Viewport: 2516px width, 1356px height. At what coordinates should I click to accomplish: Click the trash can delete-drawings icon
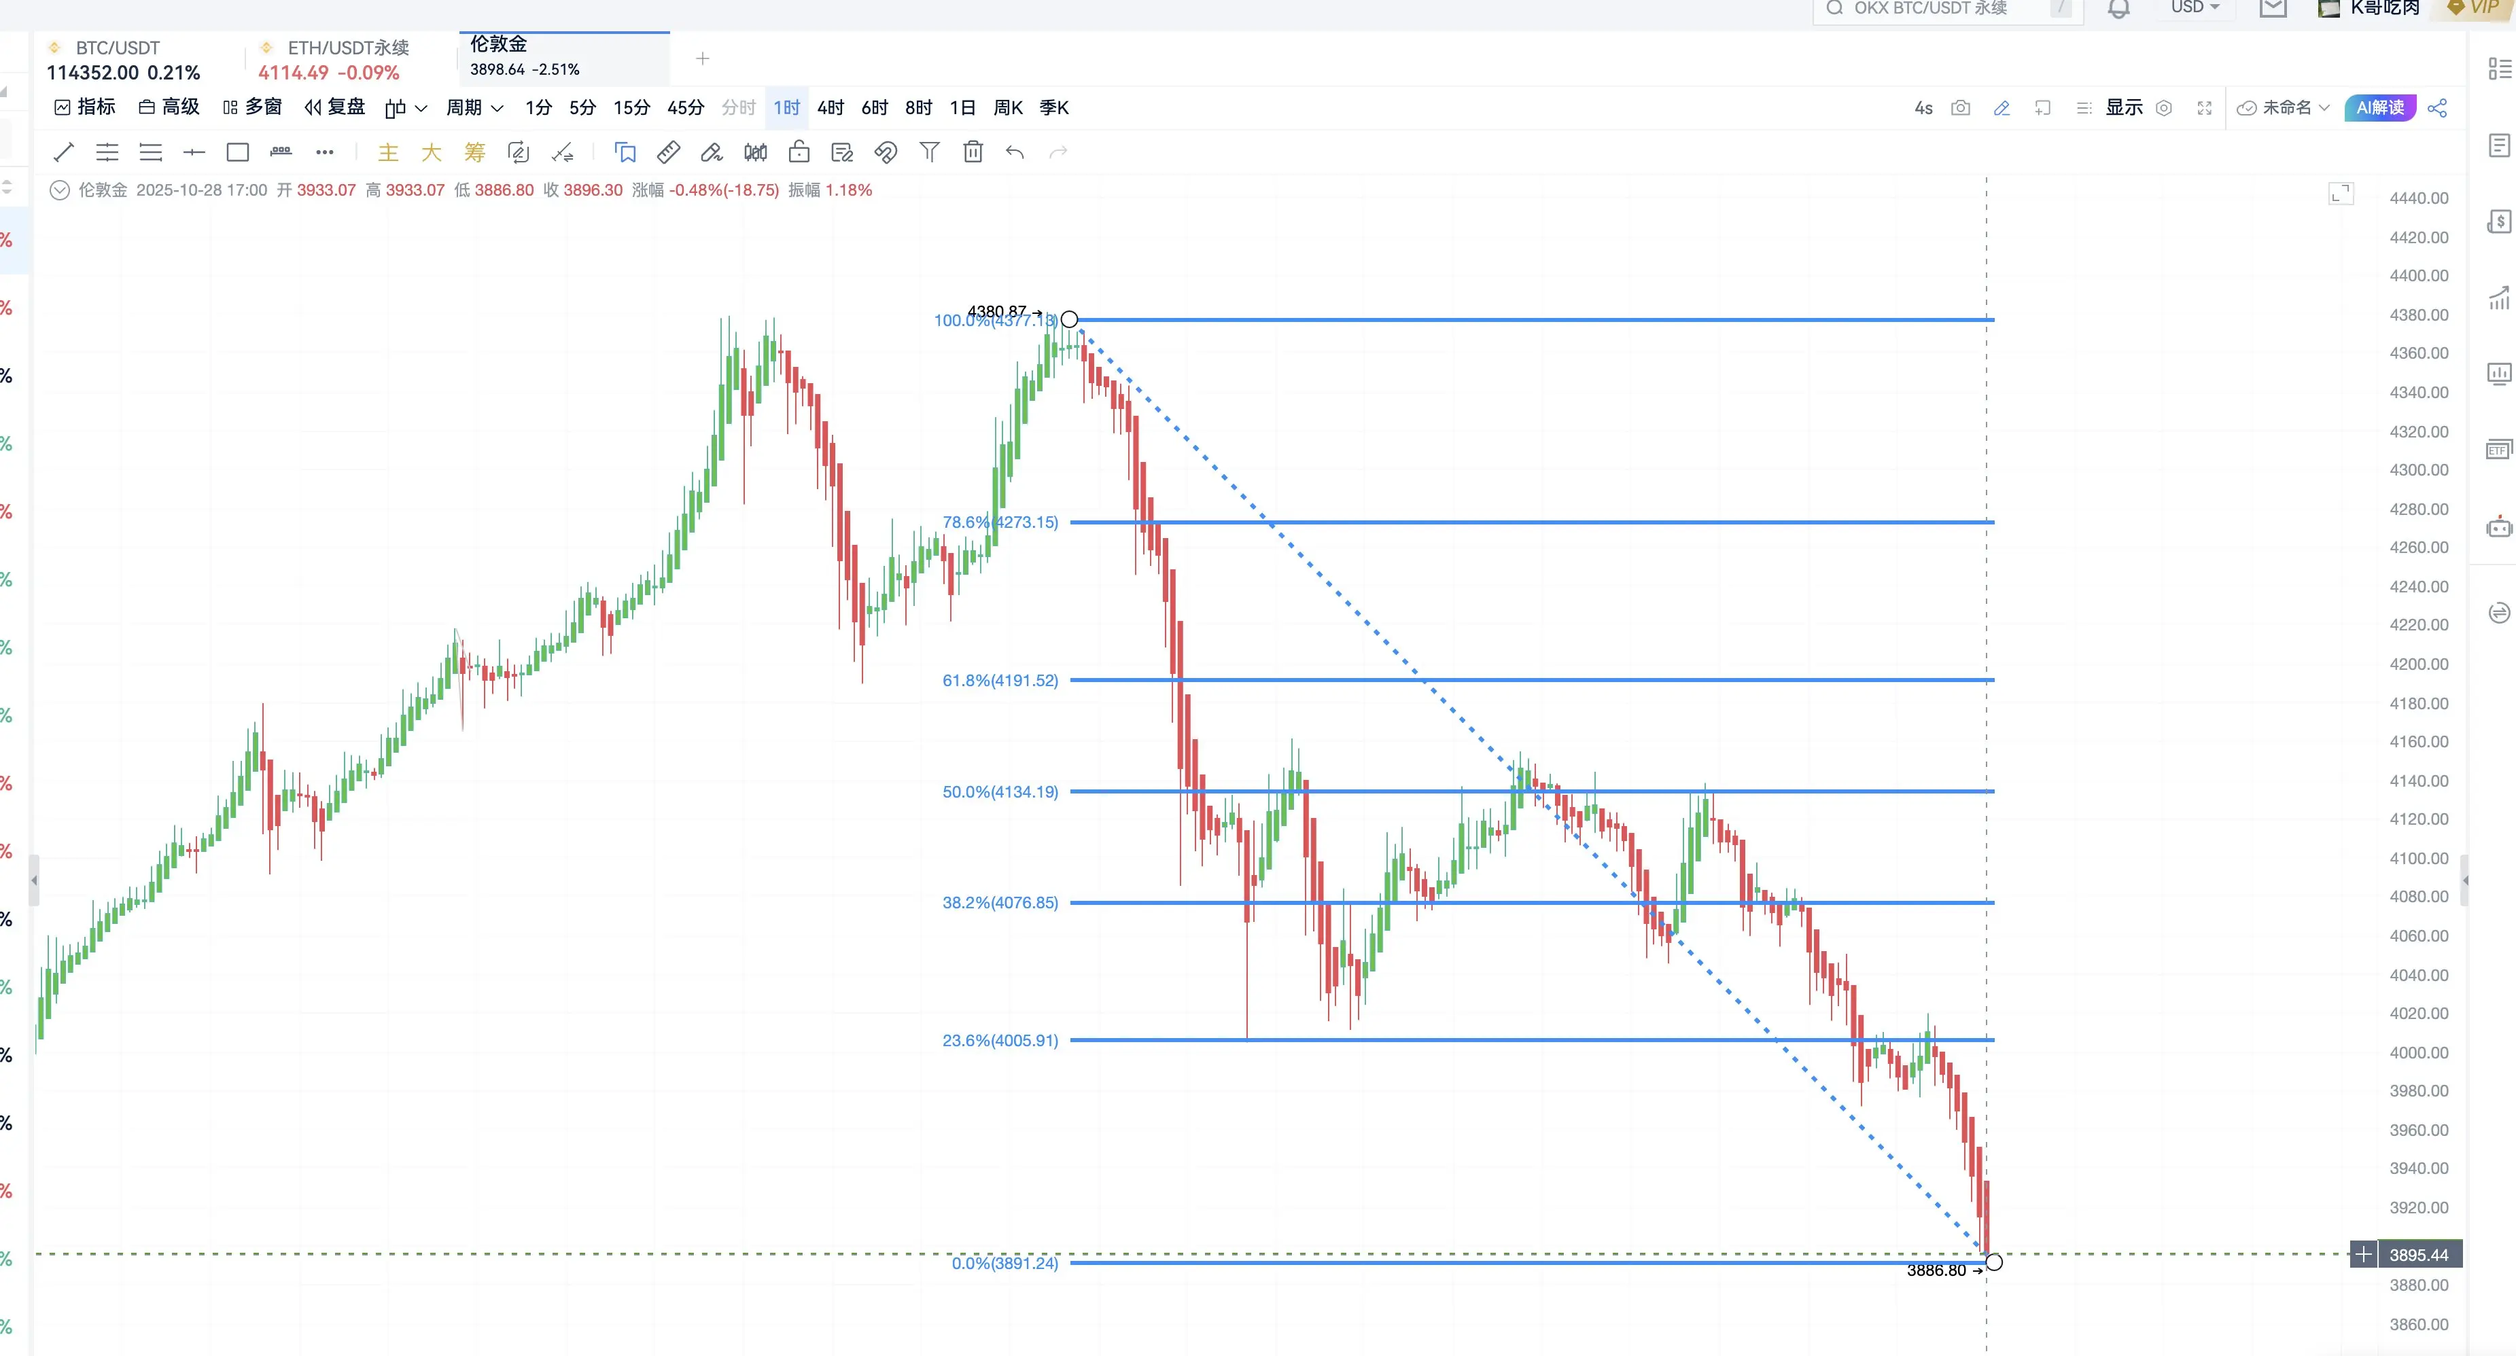point(972,152)
